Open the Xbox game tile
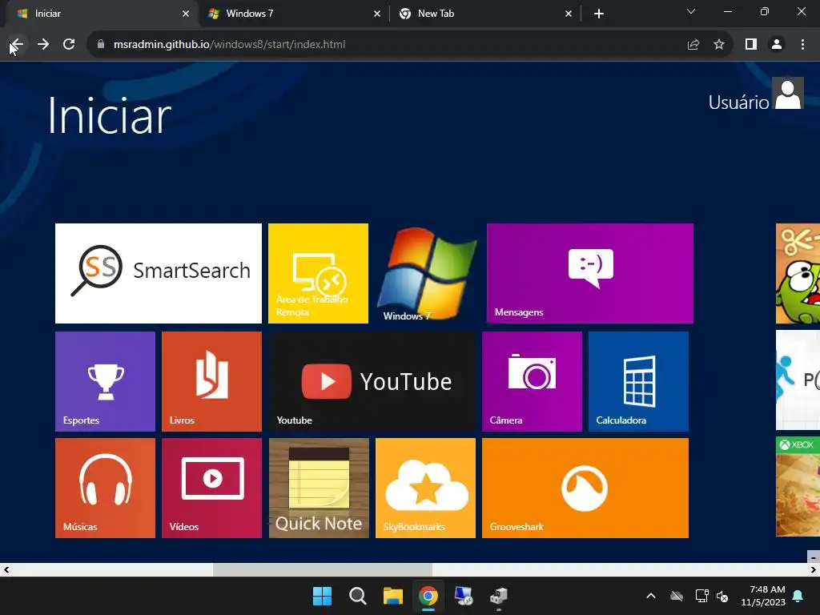 point(798,487)
